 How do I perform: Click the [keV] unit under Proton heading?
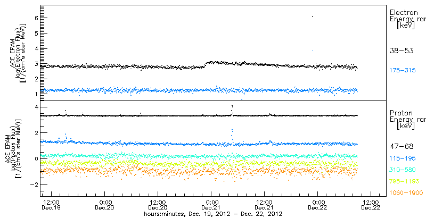[x=406, y=126]
